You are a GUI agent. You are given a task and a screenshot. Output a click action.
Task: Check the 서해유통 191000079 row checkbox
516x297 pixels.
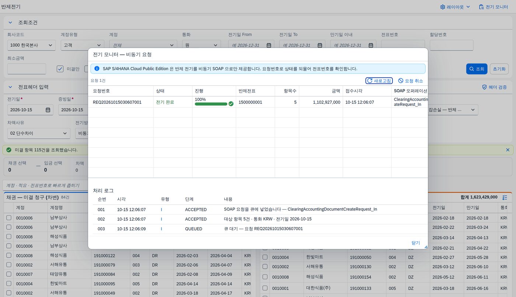point(9,265)
